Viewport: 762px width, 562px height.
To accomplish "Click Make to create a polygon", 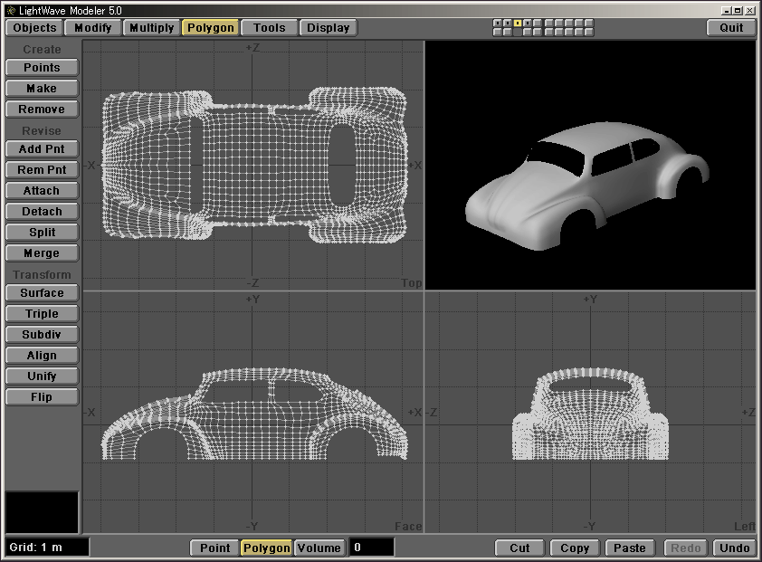I will (42, 89).
